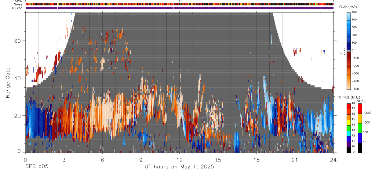Click the VELO scale value '-500' at bottom
The height and width of the screenshot is (173, 375).
pos(356,89)
